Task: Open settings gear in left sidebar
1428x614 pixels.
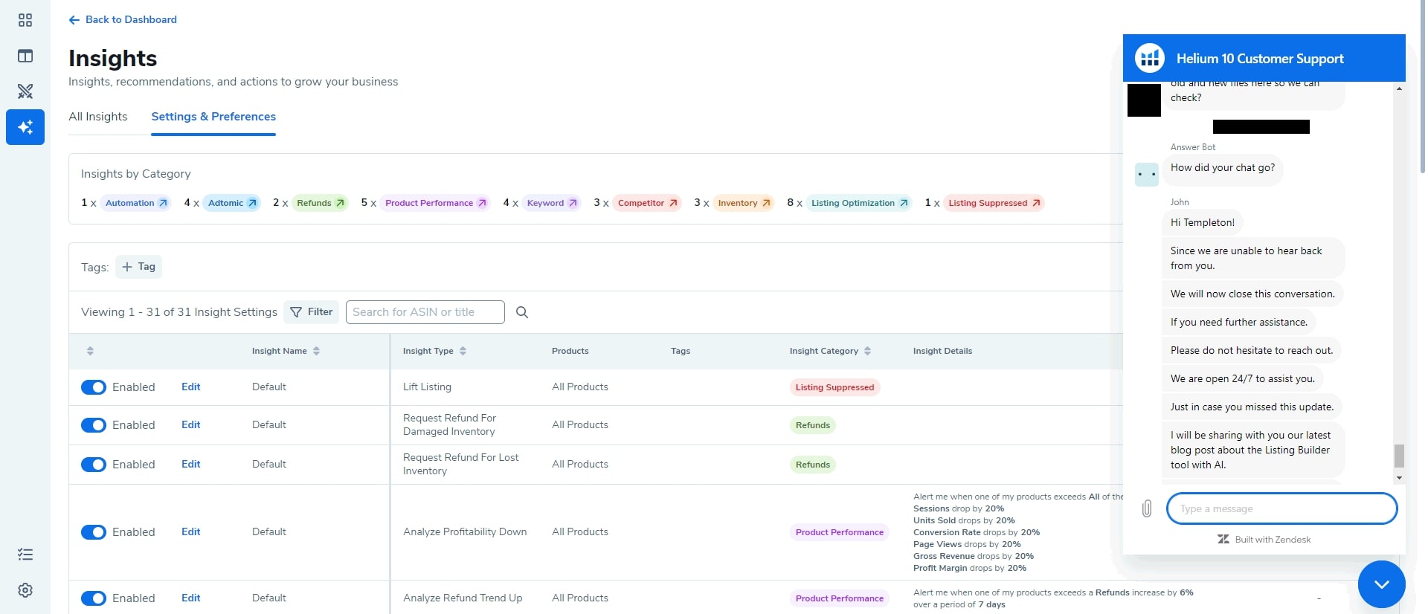Action: coord(25,590)
